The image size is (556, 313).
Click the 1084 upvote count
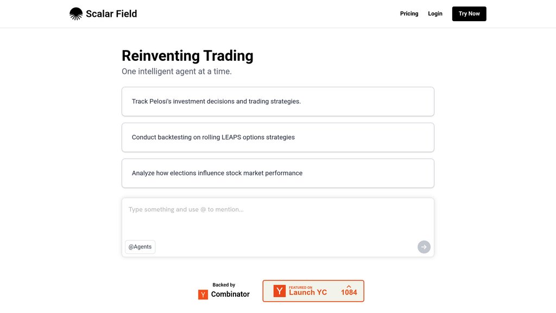tap(349, 293)
